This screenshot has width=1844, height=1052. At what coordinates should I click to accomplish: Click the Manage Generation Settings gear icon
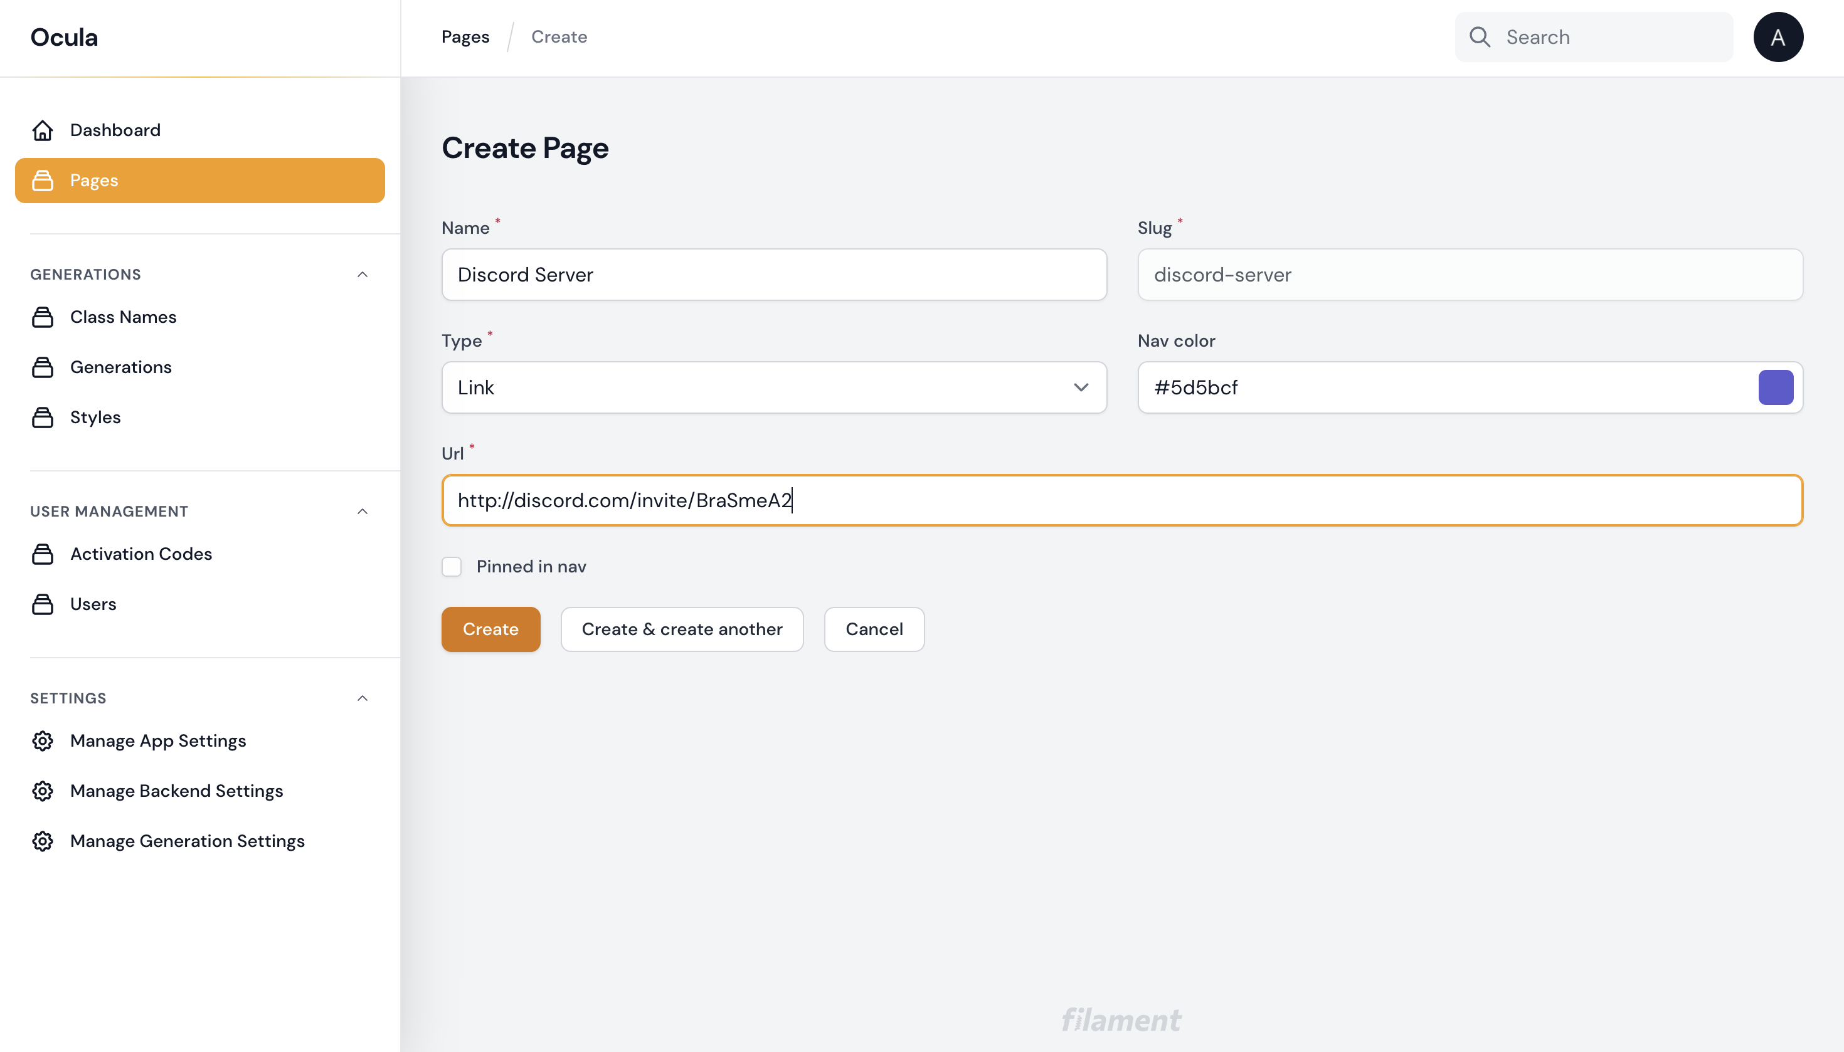(43, 841)
